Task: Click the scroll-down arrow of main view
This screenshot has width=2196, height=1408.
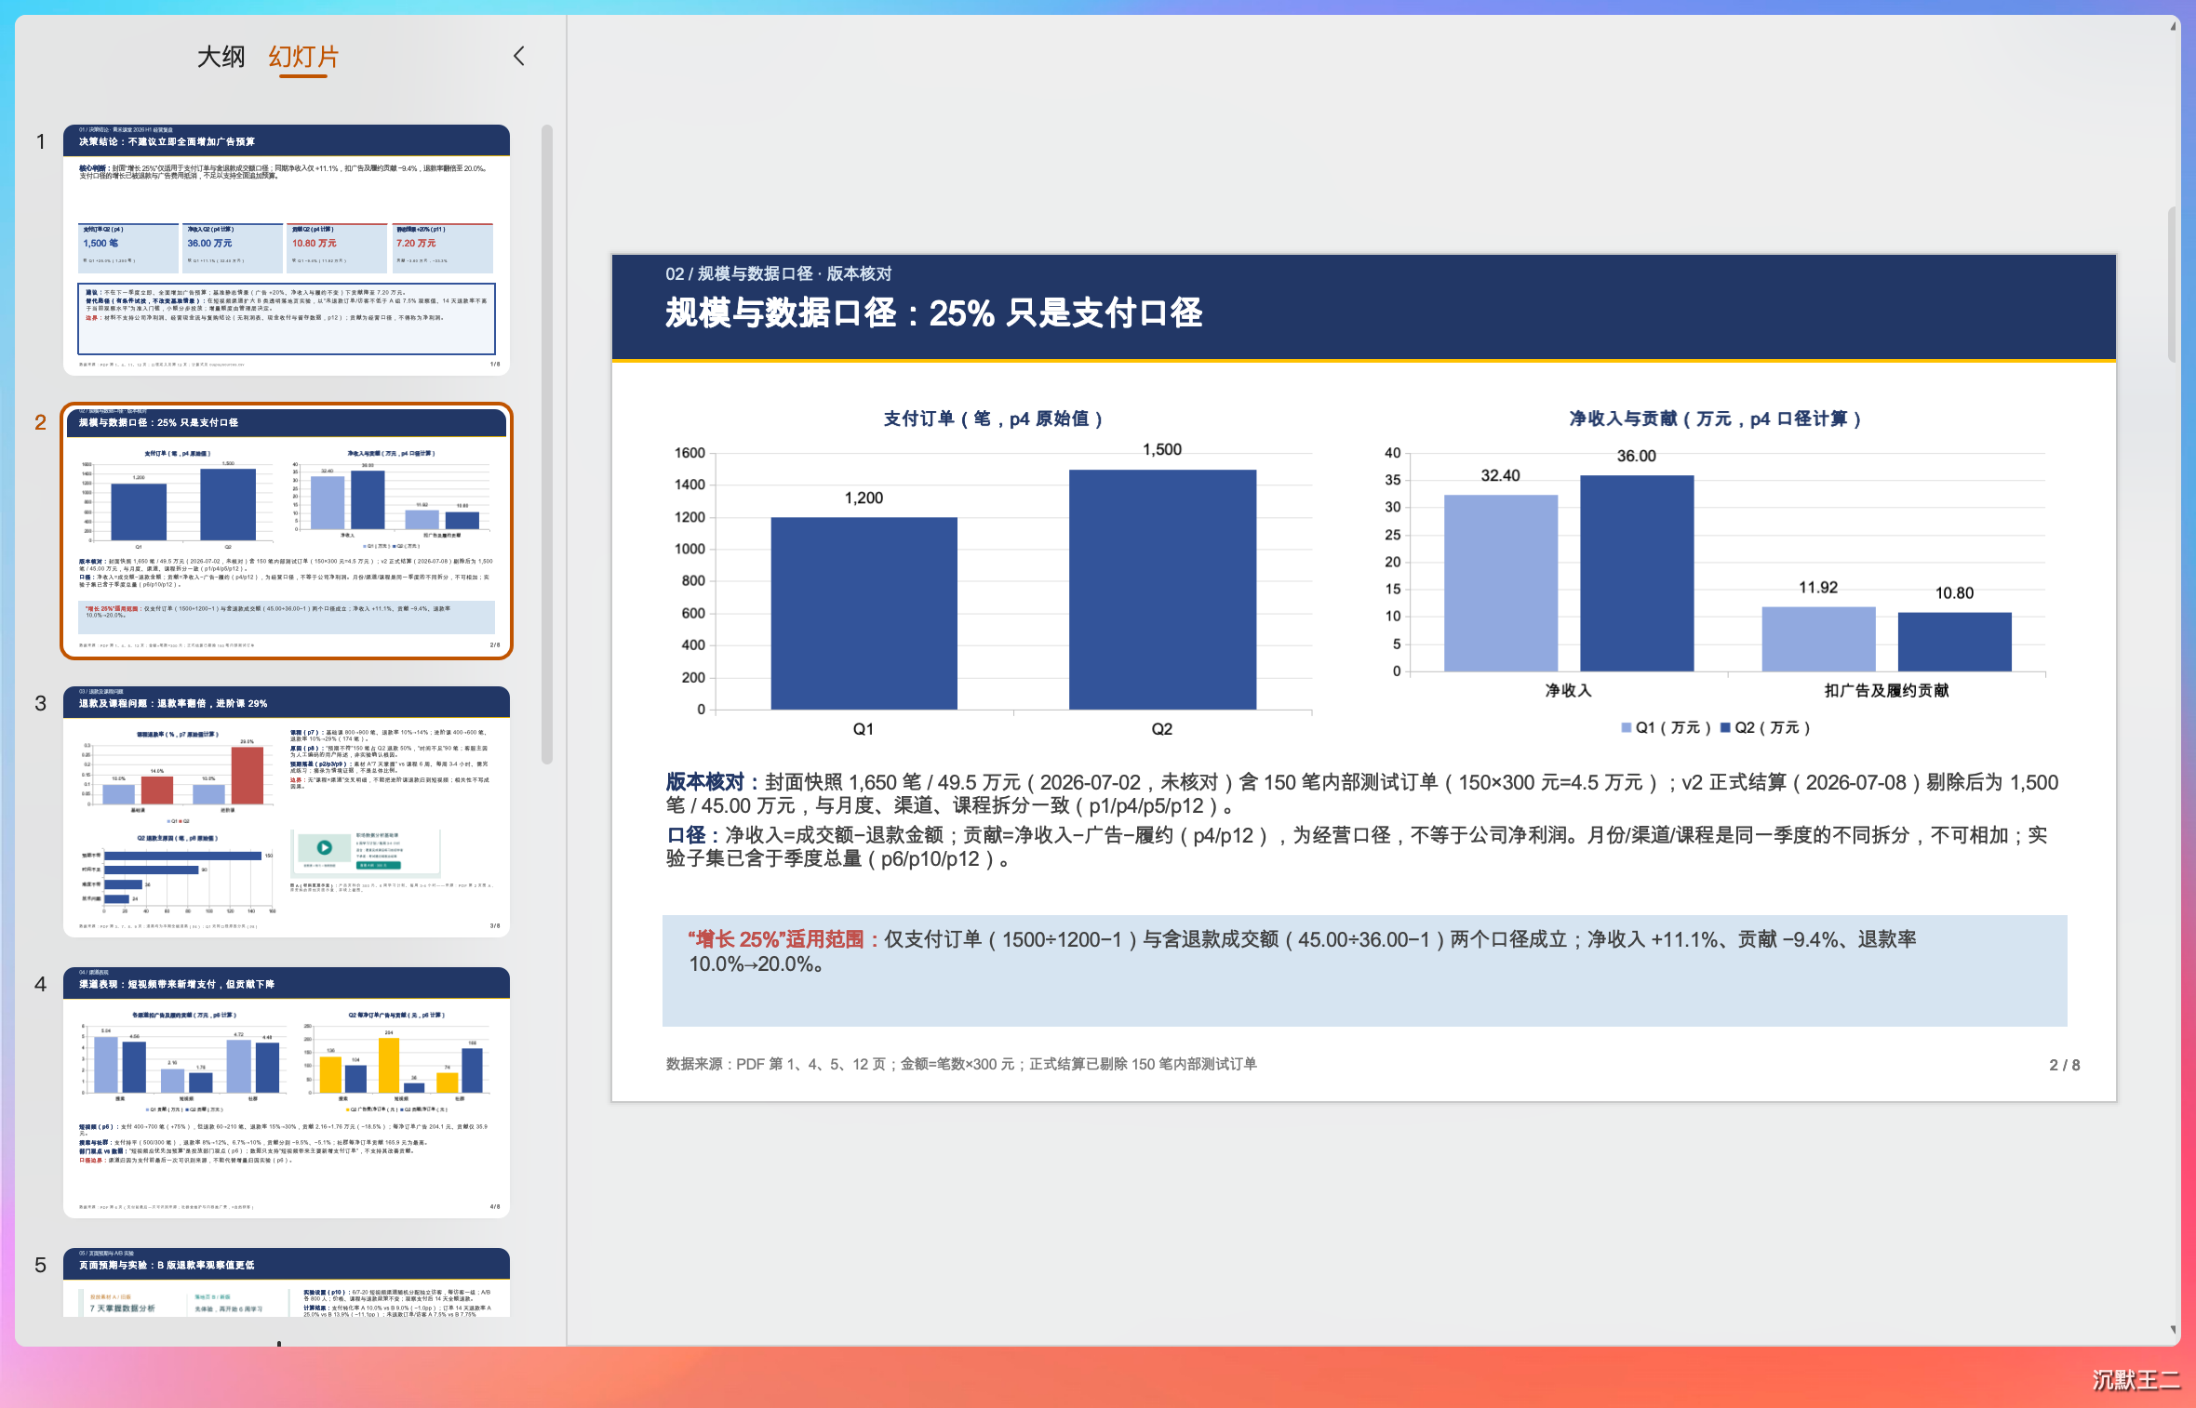Action: (2173, 1330)
